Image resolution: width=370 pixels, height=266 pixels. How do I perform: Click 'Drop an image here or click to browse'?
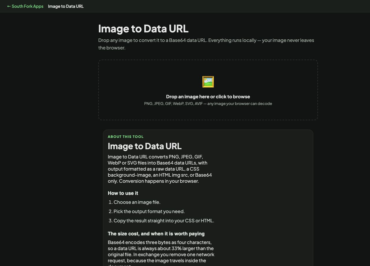pyautogui.click(x=208, y=97)
